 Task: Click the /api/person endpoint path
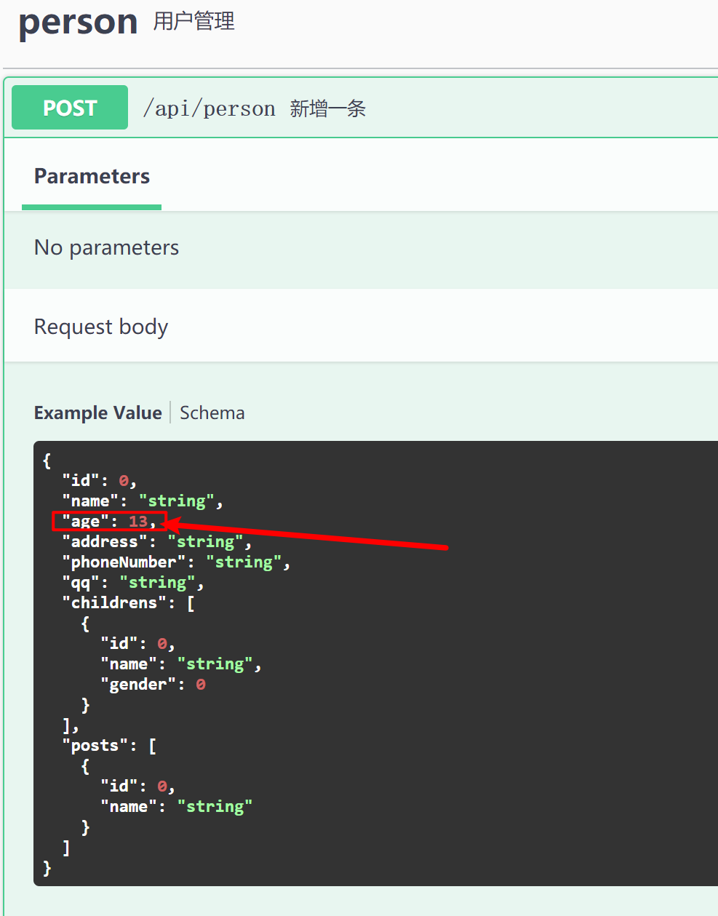point(209,109)
